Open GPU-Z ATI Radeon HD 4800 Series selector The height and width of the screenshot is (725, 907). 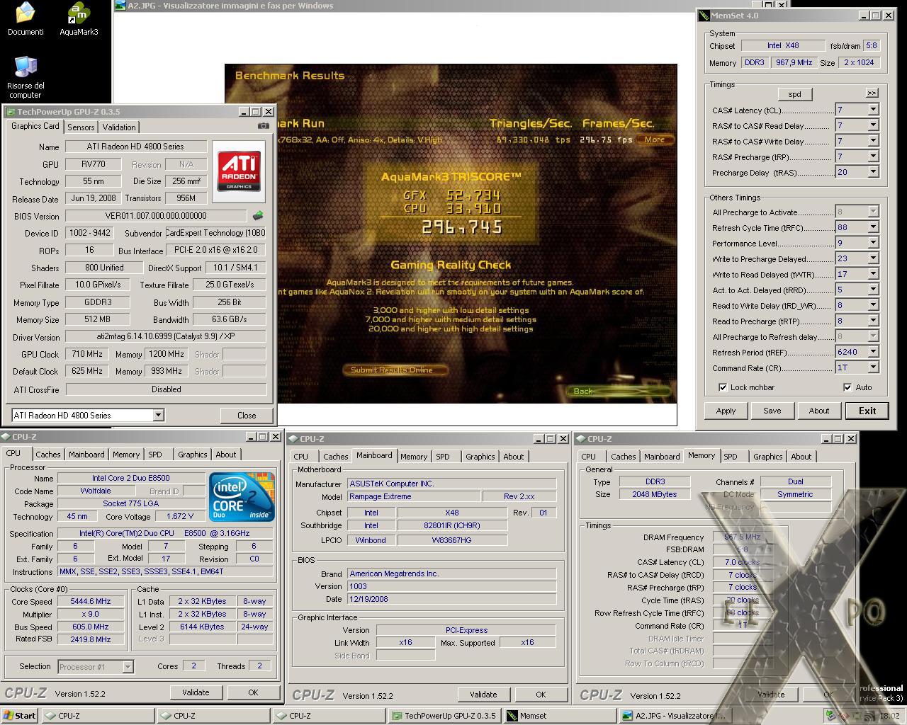(x=88, y=416)
